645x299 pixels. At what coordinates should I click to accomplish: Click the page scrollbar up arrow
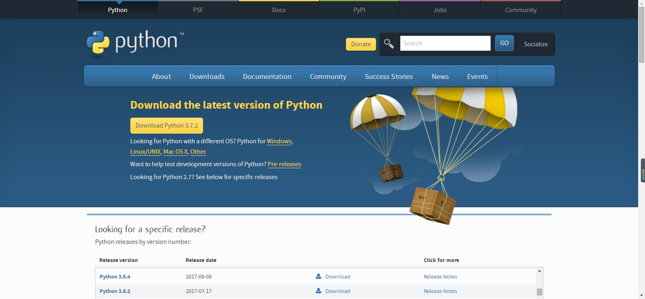pos(641,3)
